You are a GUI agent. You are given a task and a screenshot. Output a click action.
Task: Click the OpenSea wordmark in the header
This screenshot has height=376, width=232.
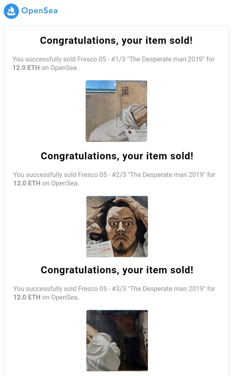[x=39, y=11]
